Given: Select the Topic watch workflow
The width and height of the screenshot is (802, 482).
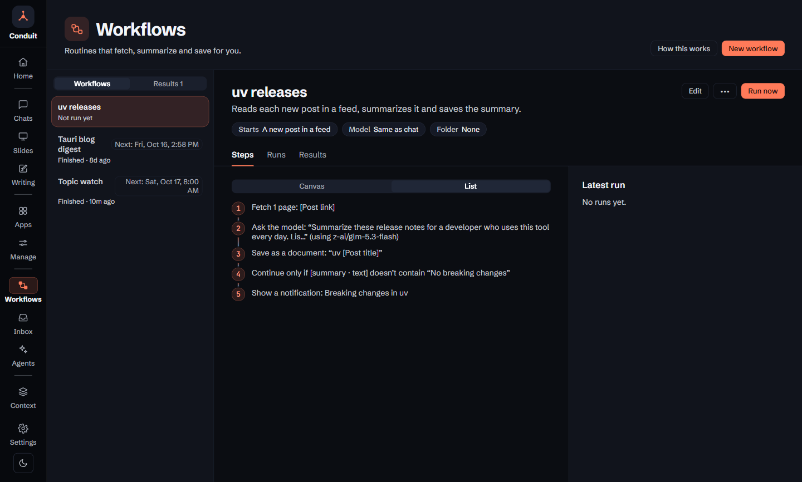Looking at the screenshot, I should 130,191.
